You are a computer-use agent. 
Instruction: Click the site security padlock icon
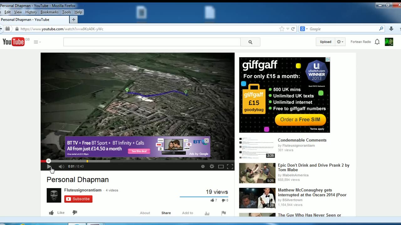click(17, 29)
